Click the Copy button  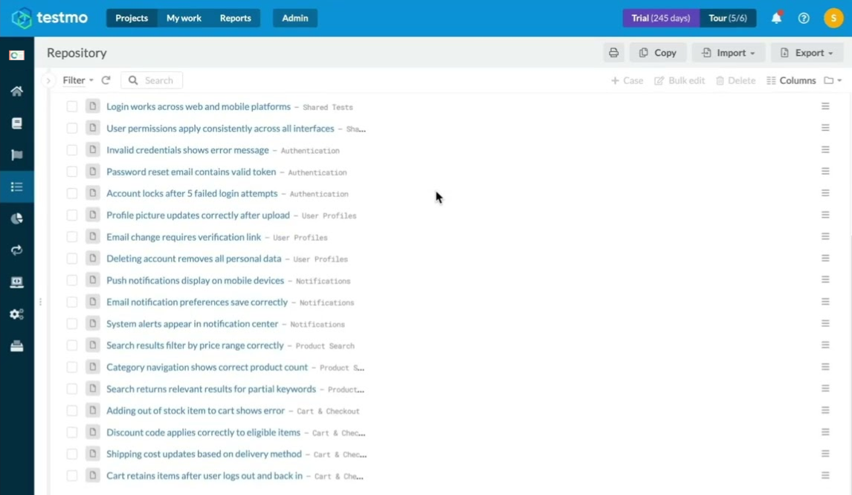[x=658, y=53]
